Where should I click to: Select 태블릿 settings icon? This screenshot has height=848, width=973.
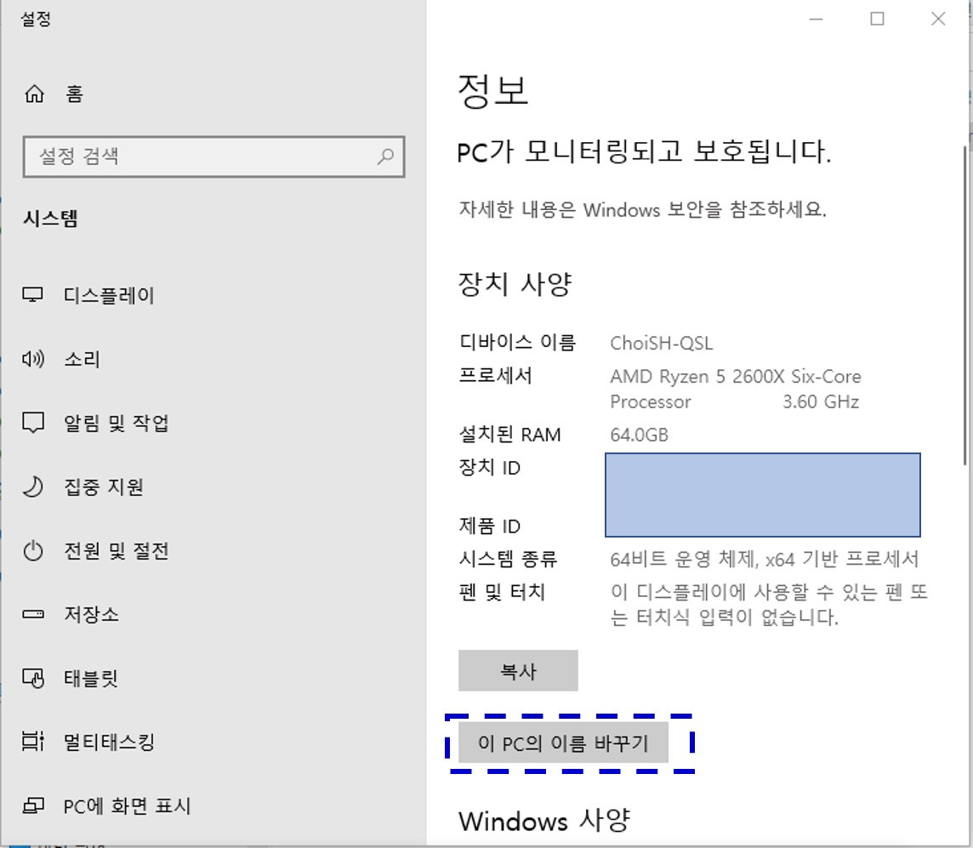(x=32, y=678)
